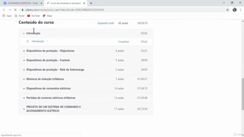Click duration '52:21' in Disjuntores row
The width and height of the screenshot is (244, 137).
tap(144, 51)
